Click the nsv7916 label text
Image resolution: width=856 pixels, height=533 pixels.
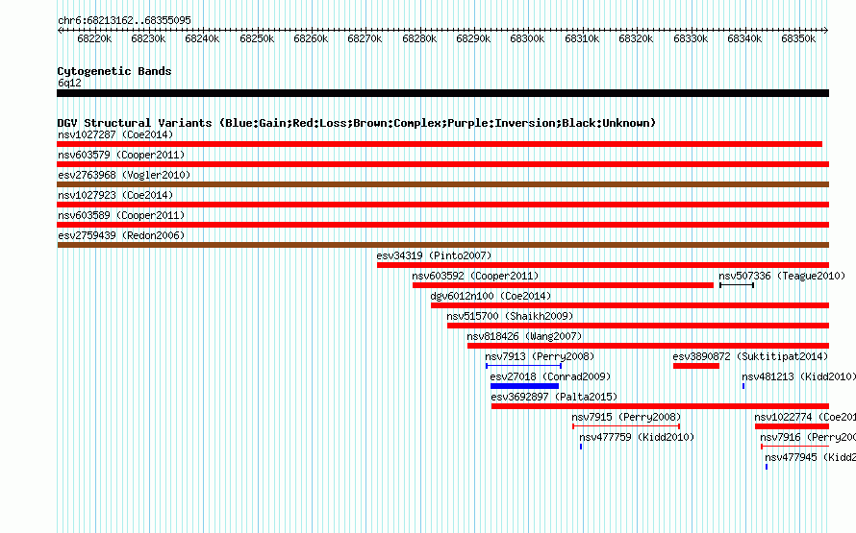point(808,437)
